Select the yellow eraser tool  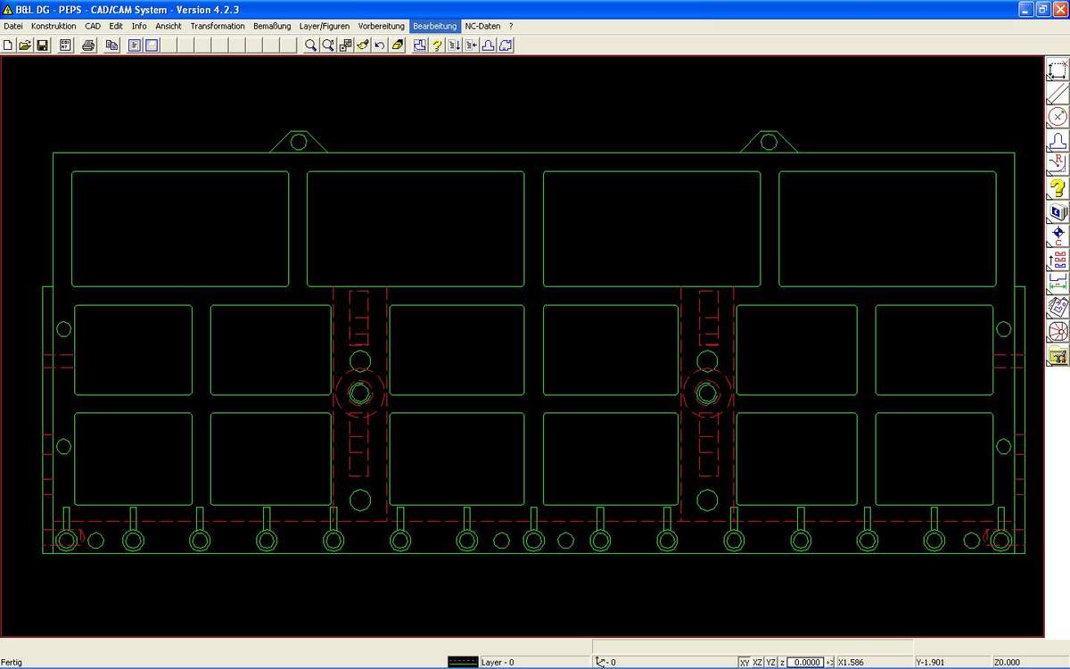tap(398, 45)
